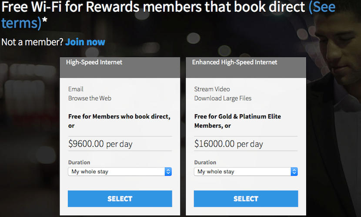
Task: Select the Enhanced High-Speed Internet plan
Action: tap(246, 199)
